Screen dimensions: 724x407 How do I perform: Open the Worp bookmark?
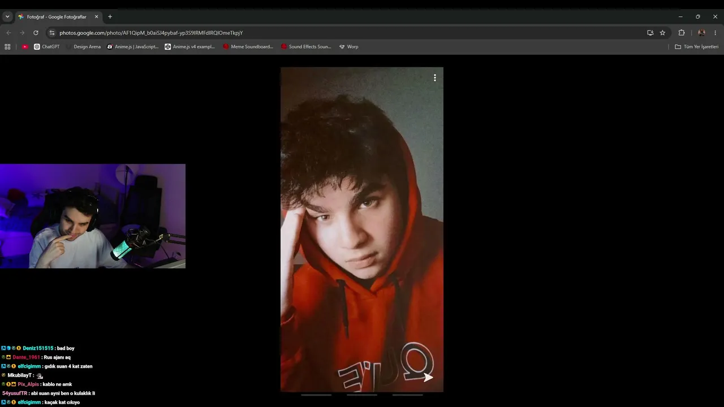tap(348, 47)
